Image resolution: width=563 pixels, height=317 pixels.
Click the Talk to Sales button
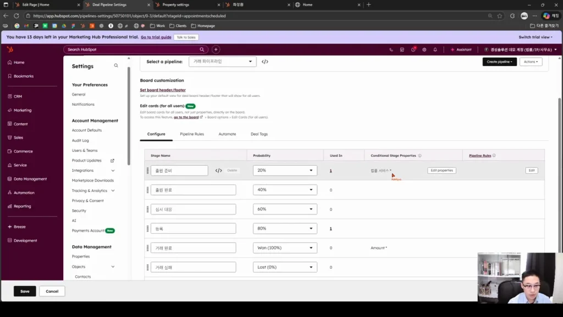pyautogui.click(x=186, y=37)
